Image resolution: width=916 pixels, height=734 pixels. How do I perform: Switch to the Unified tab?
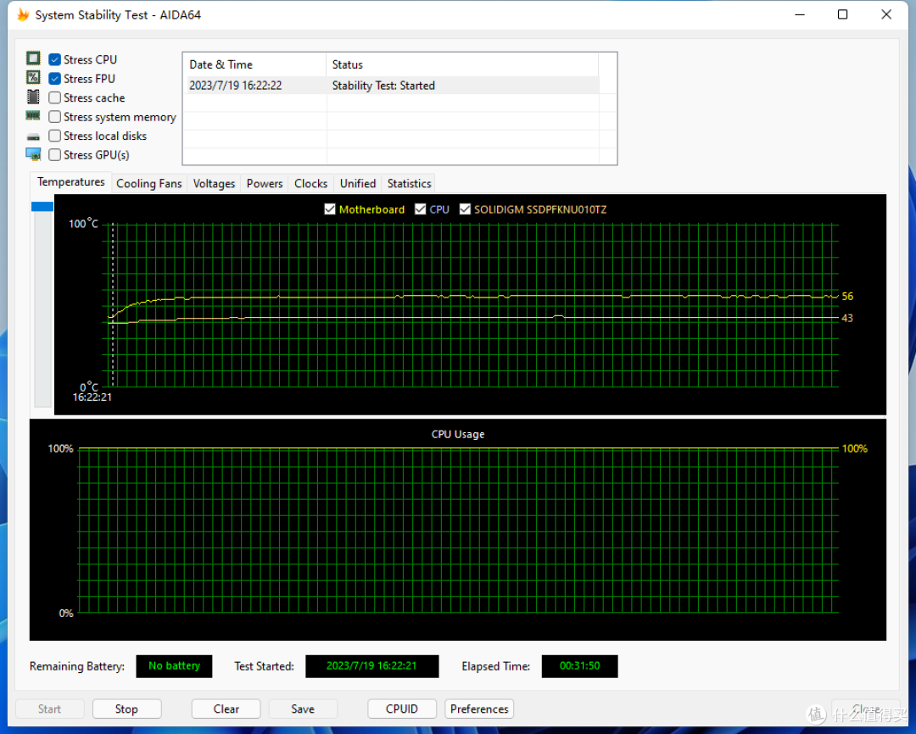[358, 183]
